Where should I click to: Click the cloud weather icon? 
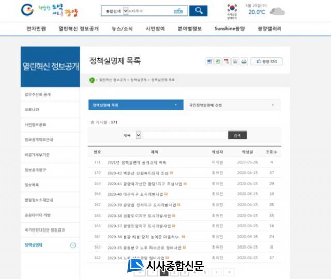tap(277, 11)
